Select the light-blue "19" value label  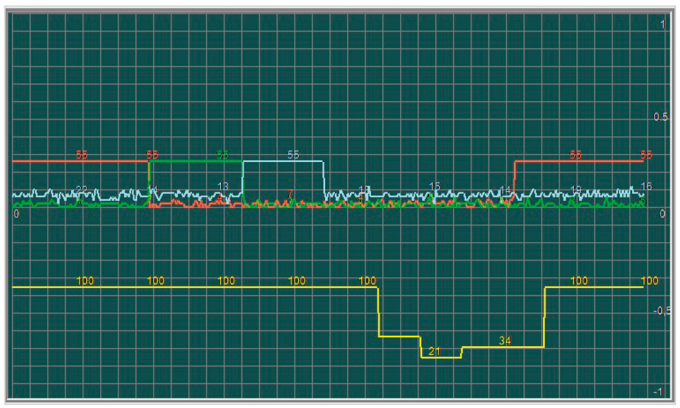point(575,190)
